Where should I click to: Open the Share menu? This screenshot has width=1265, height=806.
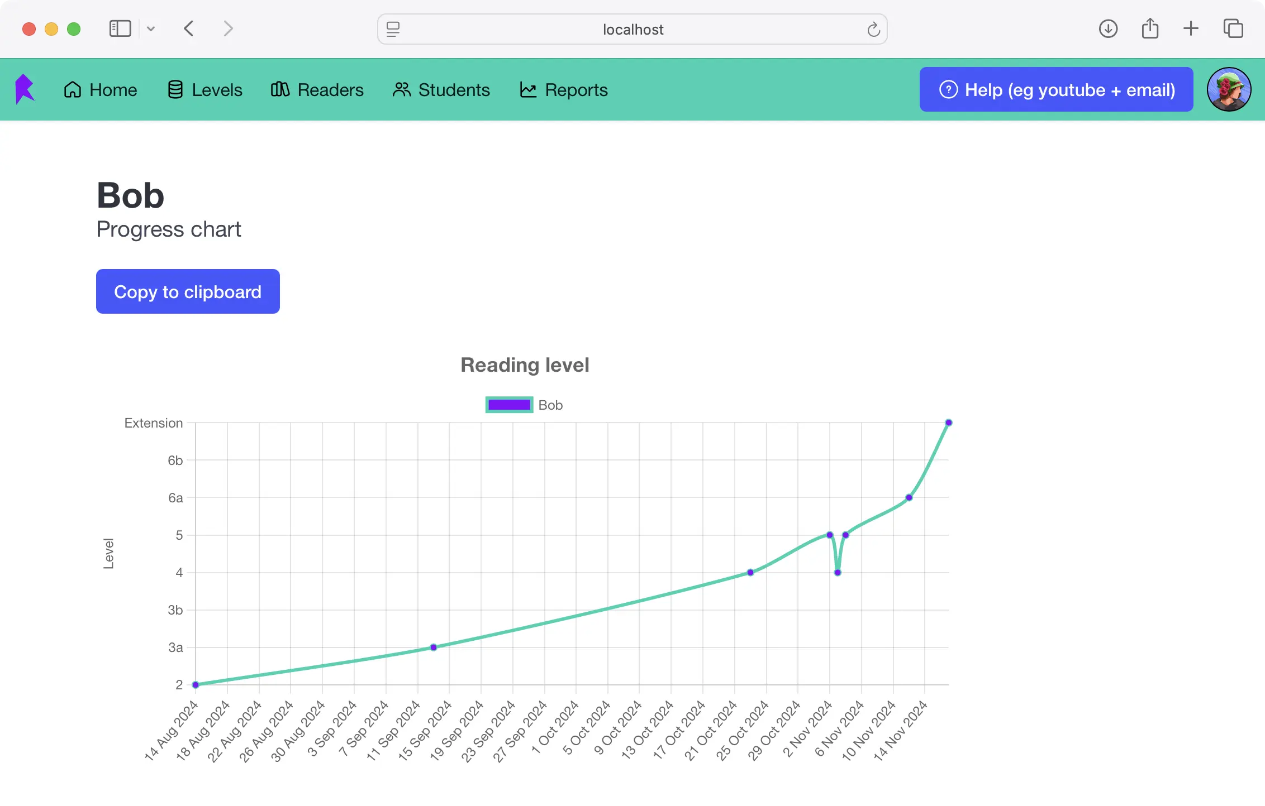click(x=1150, y=28)
